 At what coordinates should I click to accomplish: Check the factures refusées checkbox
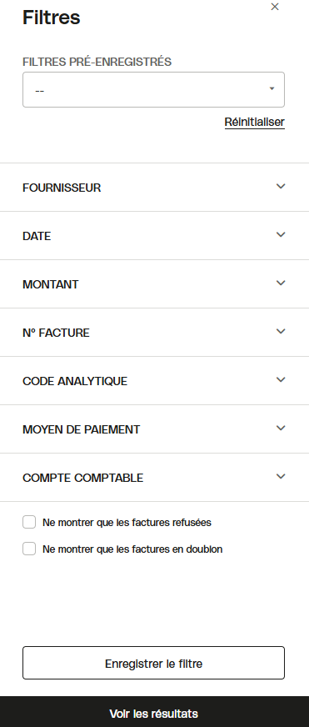[29, 522]
